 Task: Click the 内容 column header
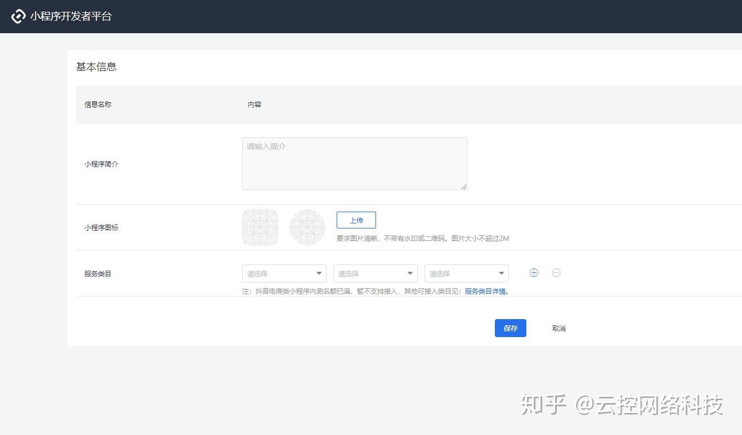254,105
